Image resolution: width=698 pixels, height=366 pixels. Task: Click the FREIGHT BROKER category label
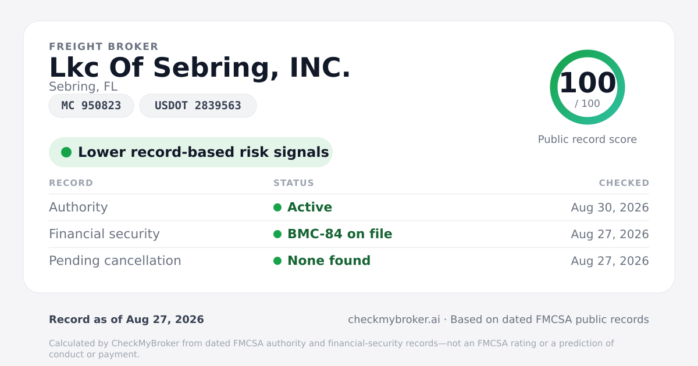click(104, 46)
